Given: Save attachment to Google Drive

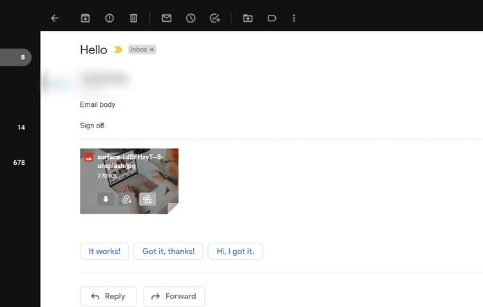Looking at the screenshot, I should [127, 200].
